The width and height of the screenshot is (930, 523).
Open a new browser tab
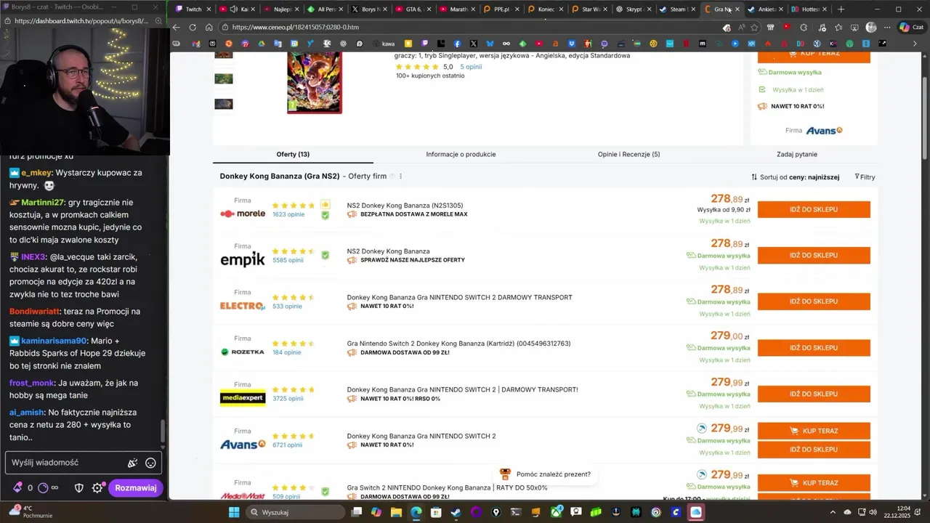pyautogui.click(x=841, y=9)
